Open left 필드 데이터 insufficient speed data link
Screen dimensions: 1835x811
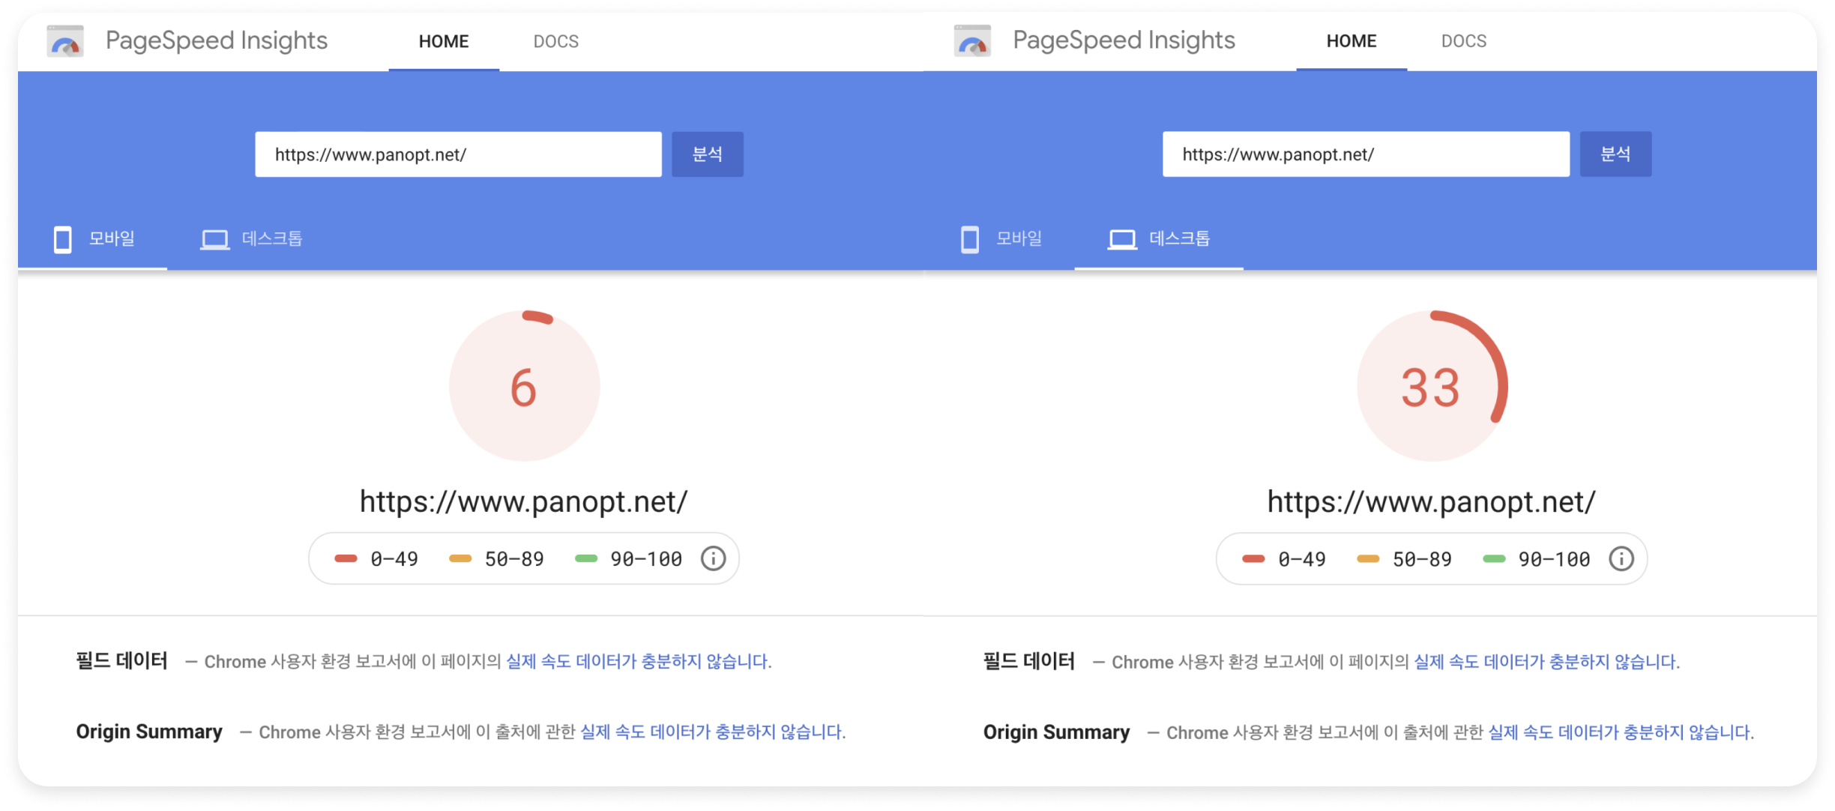point(638,661)
